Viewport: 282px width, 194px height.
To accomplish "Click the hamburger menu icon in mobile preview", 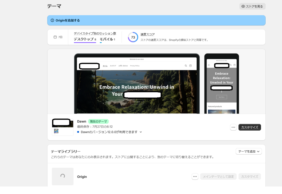I will (x=209, y=65).
